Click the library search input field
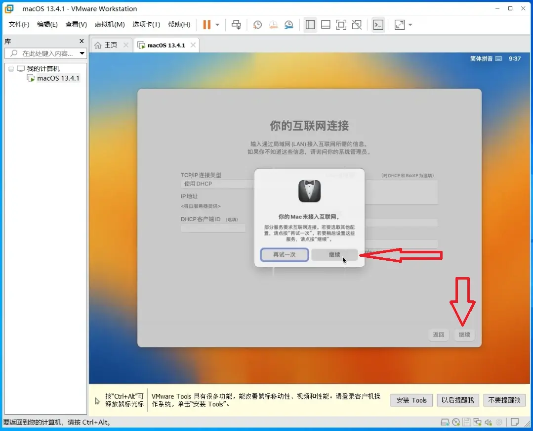Viewport: 533px width, 431px height. point(43,53)
